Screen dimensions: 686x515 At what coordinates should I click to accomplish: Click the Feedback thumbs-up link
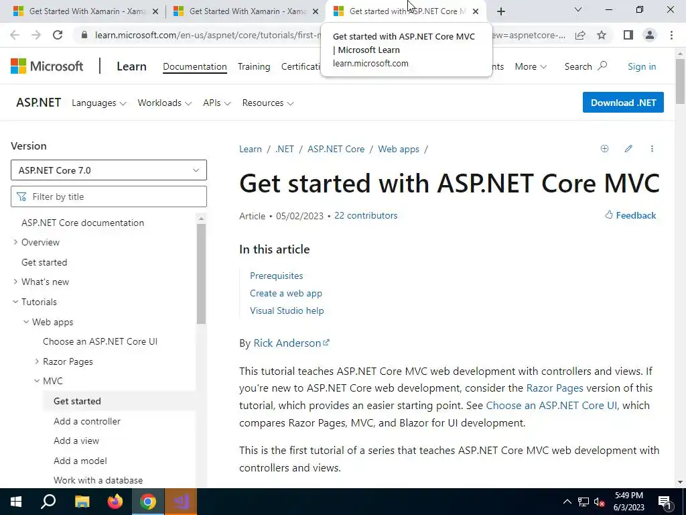[630, 215]
